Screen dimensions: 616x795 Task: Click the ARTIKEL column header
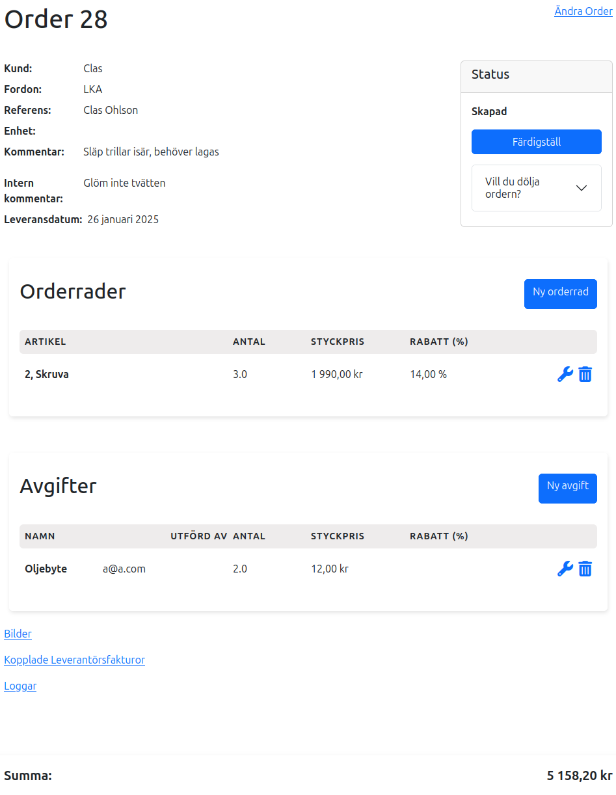(46, 342)
